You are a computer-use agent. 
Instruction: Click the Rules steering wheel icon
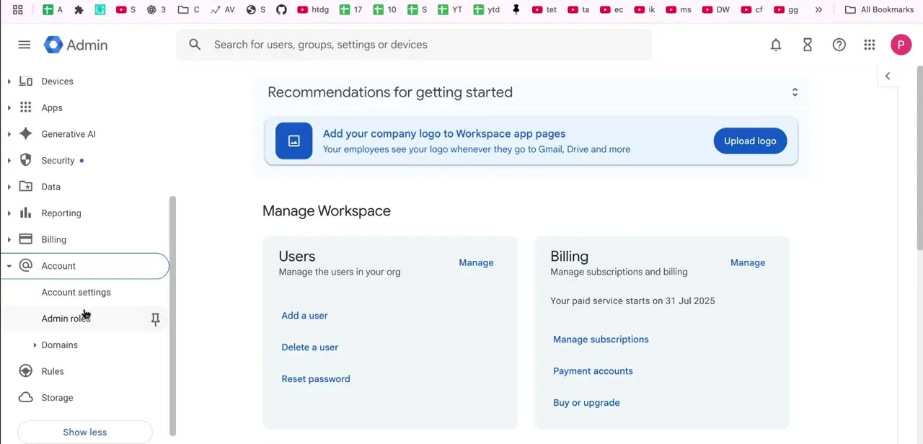[26, 371]
